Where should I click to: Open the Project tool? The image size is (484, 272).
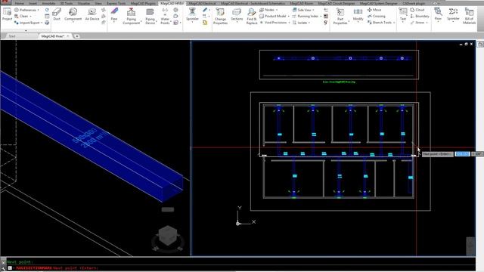tap(7, 14)
